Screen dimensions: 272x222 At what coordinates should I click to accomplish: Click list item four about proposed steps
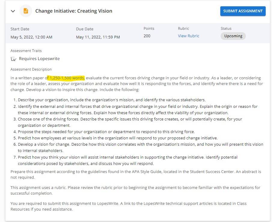[x=106, y=132]
